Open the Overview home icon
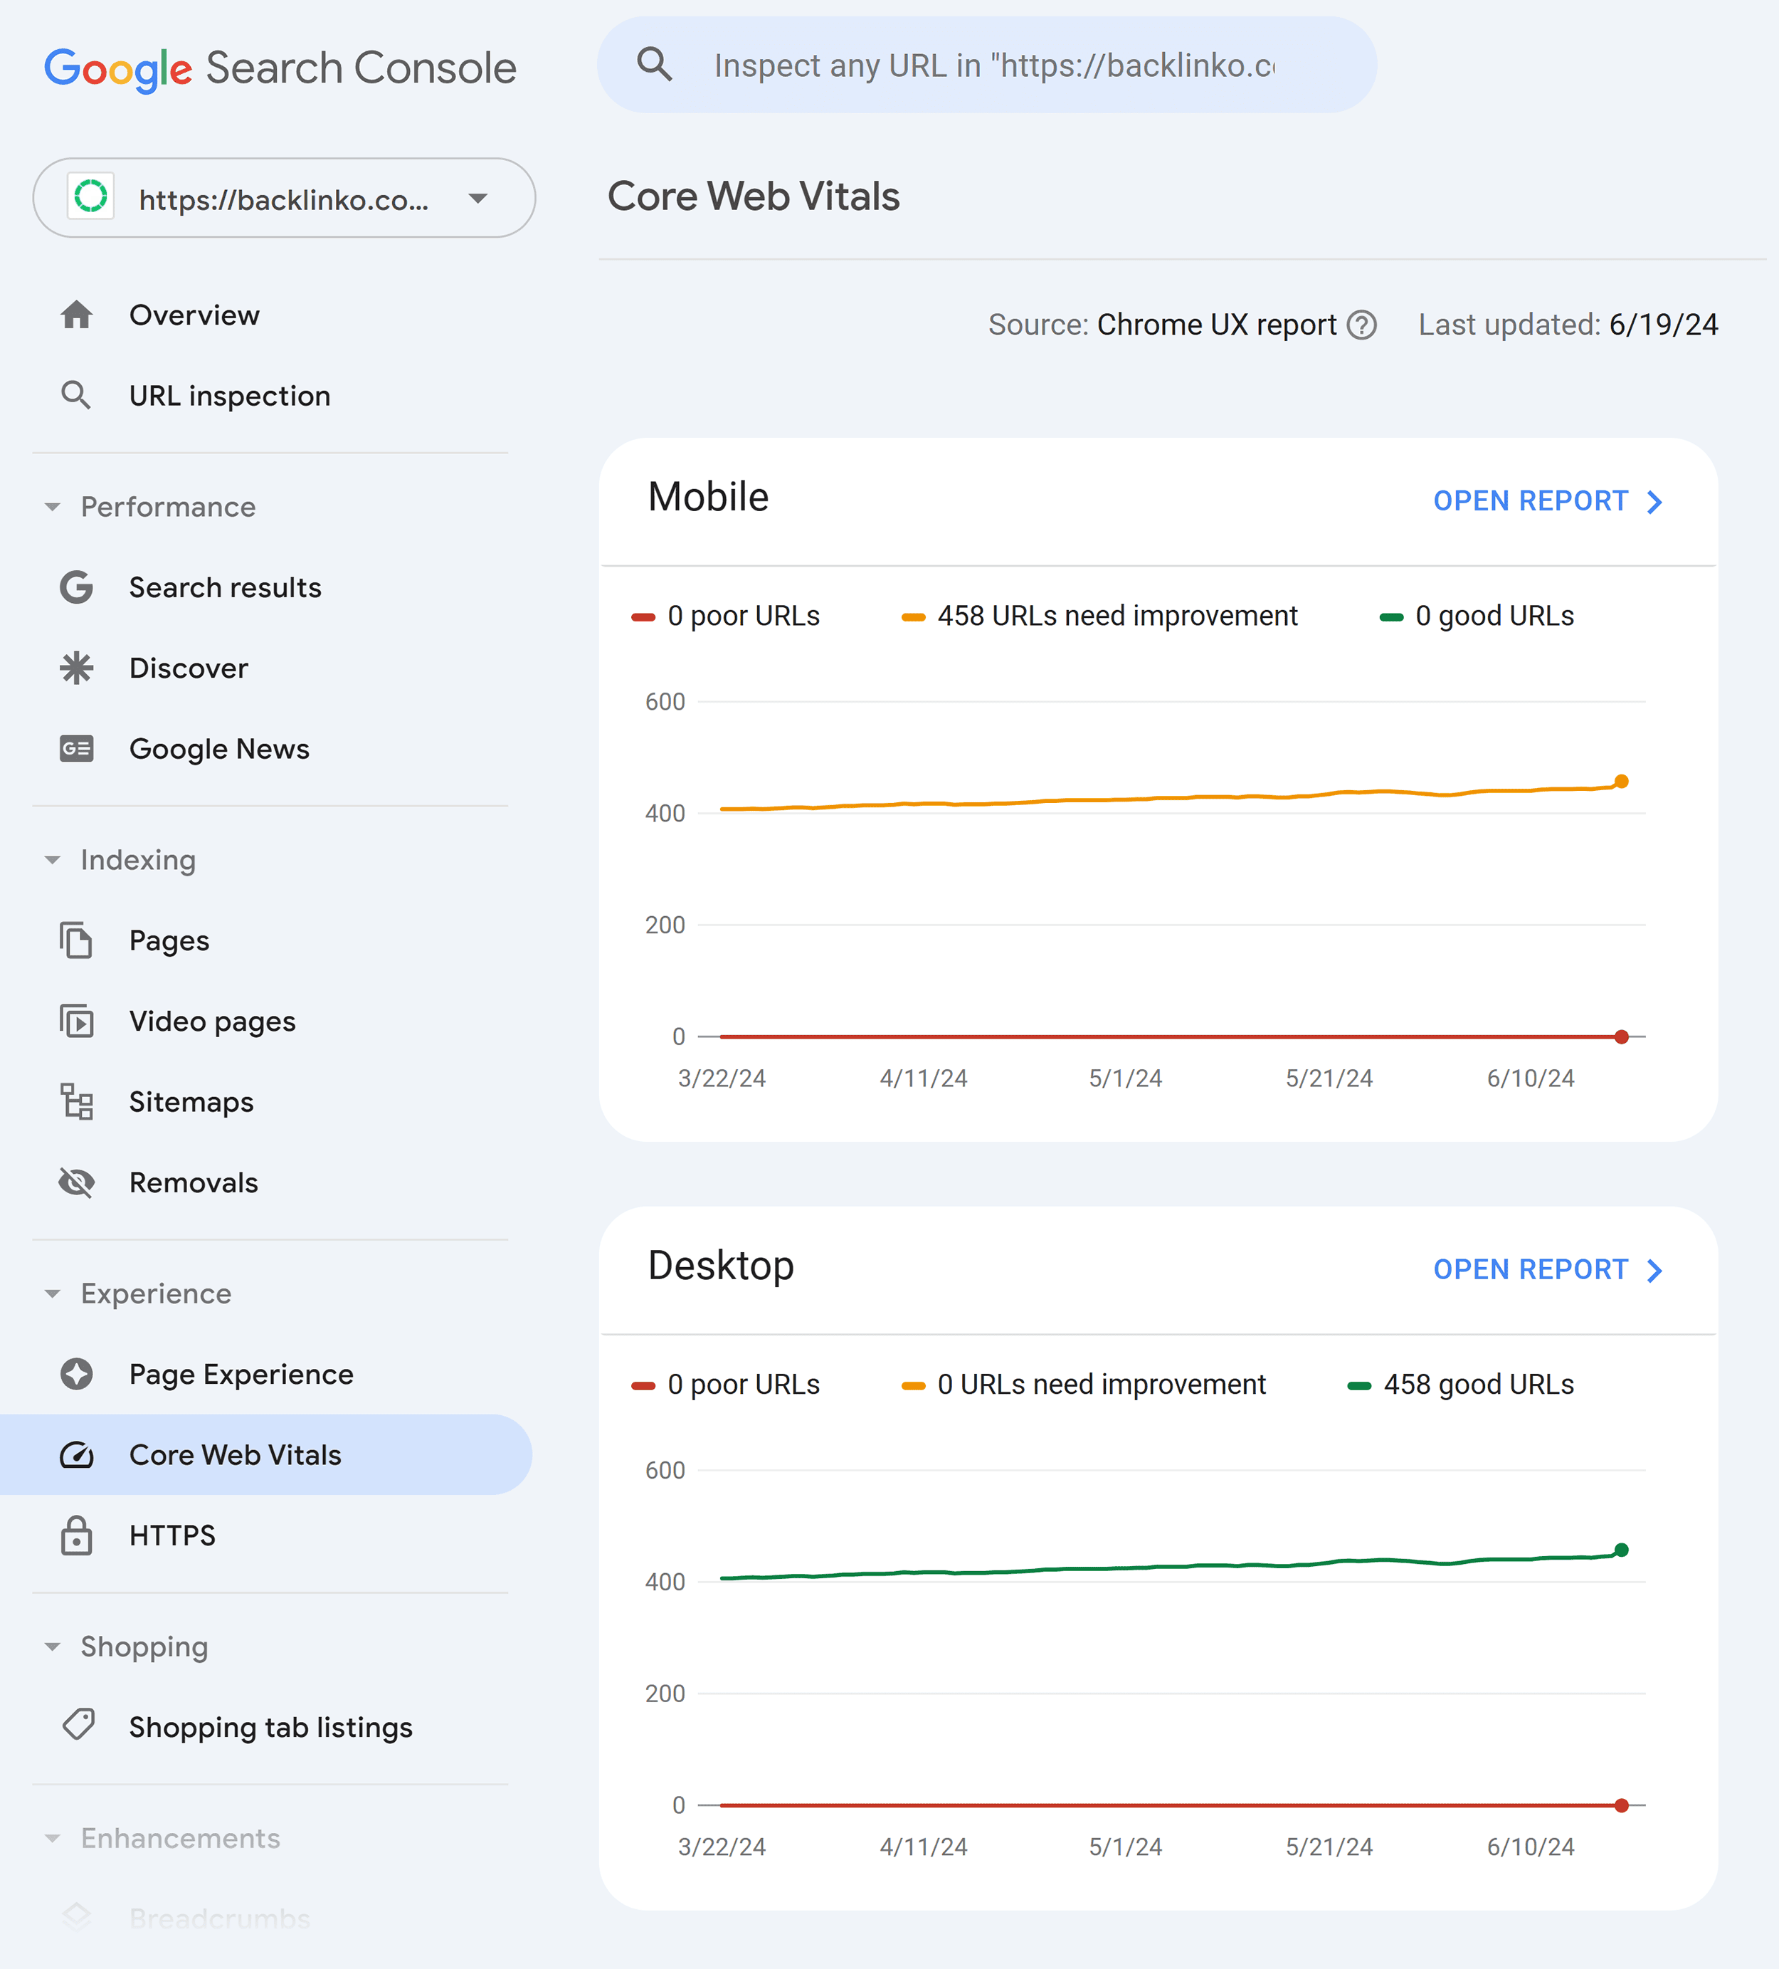The image size is (1779, 1969). pyautogui.click(x=76, y=315)
